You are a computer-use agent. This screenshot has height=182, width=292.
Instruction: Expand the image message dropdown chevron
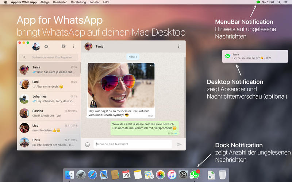pos(151,66)
